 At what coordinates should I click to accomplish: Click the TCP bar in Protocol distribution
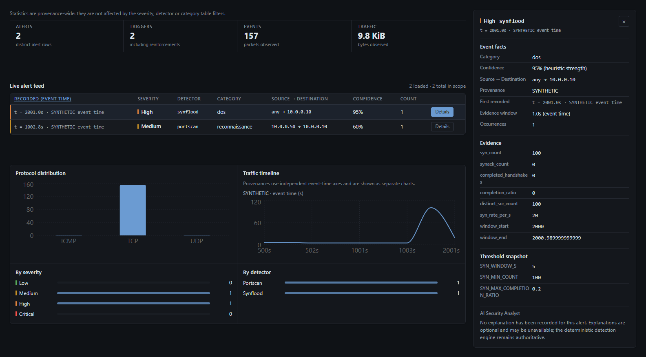[133, 210]
